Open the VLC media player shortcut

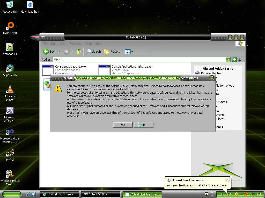(x=10, y=93)
